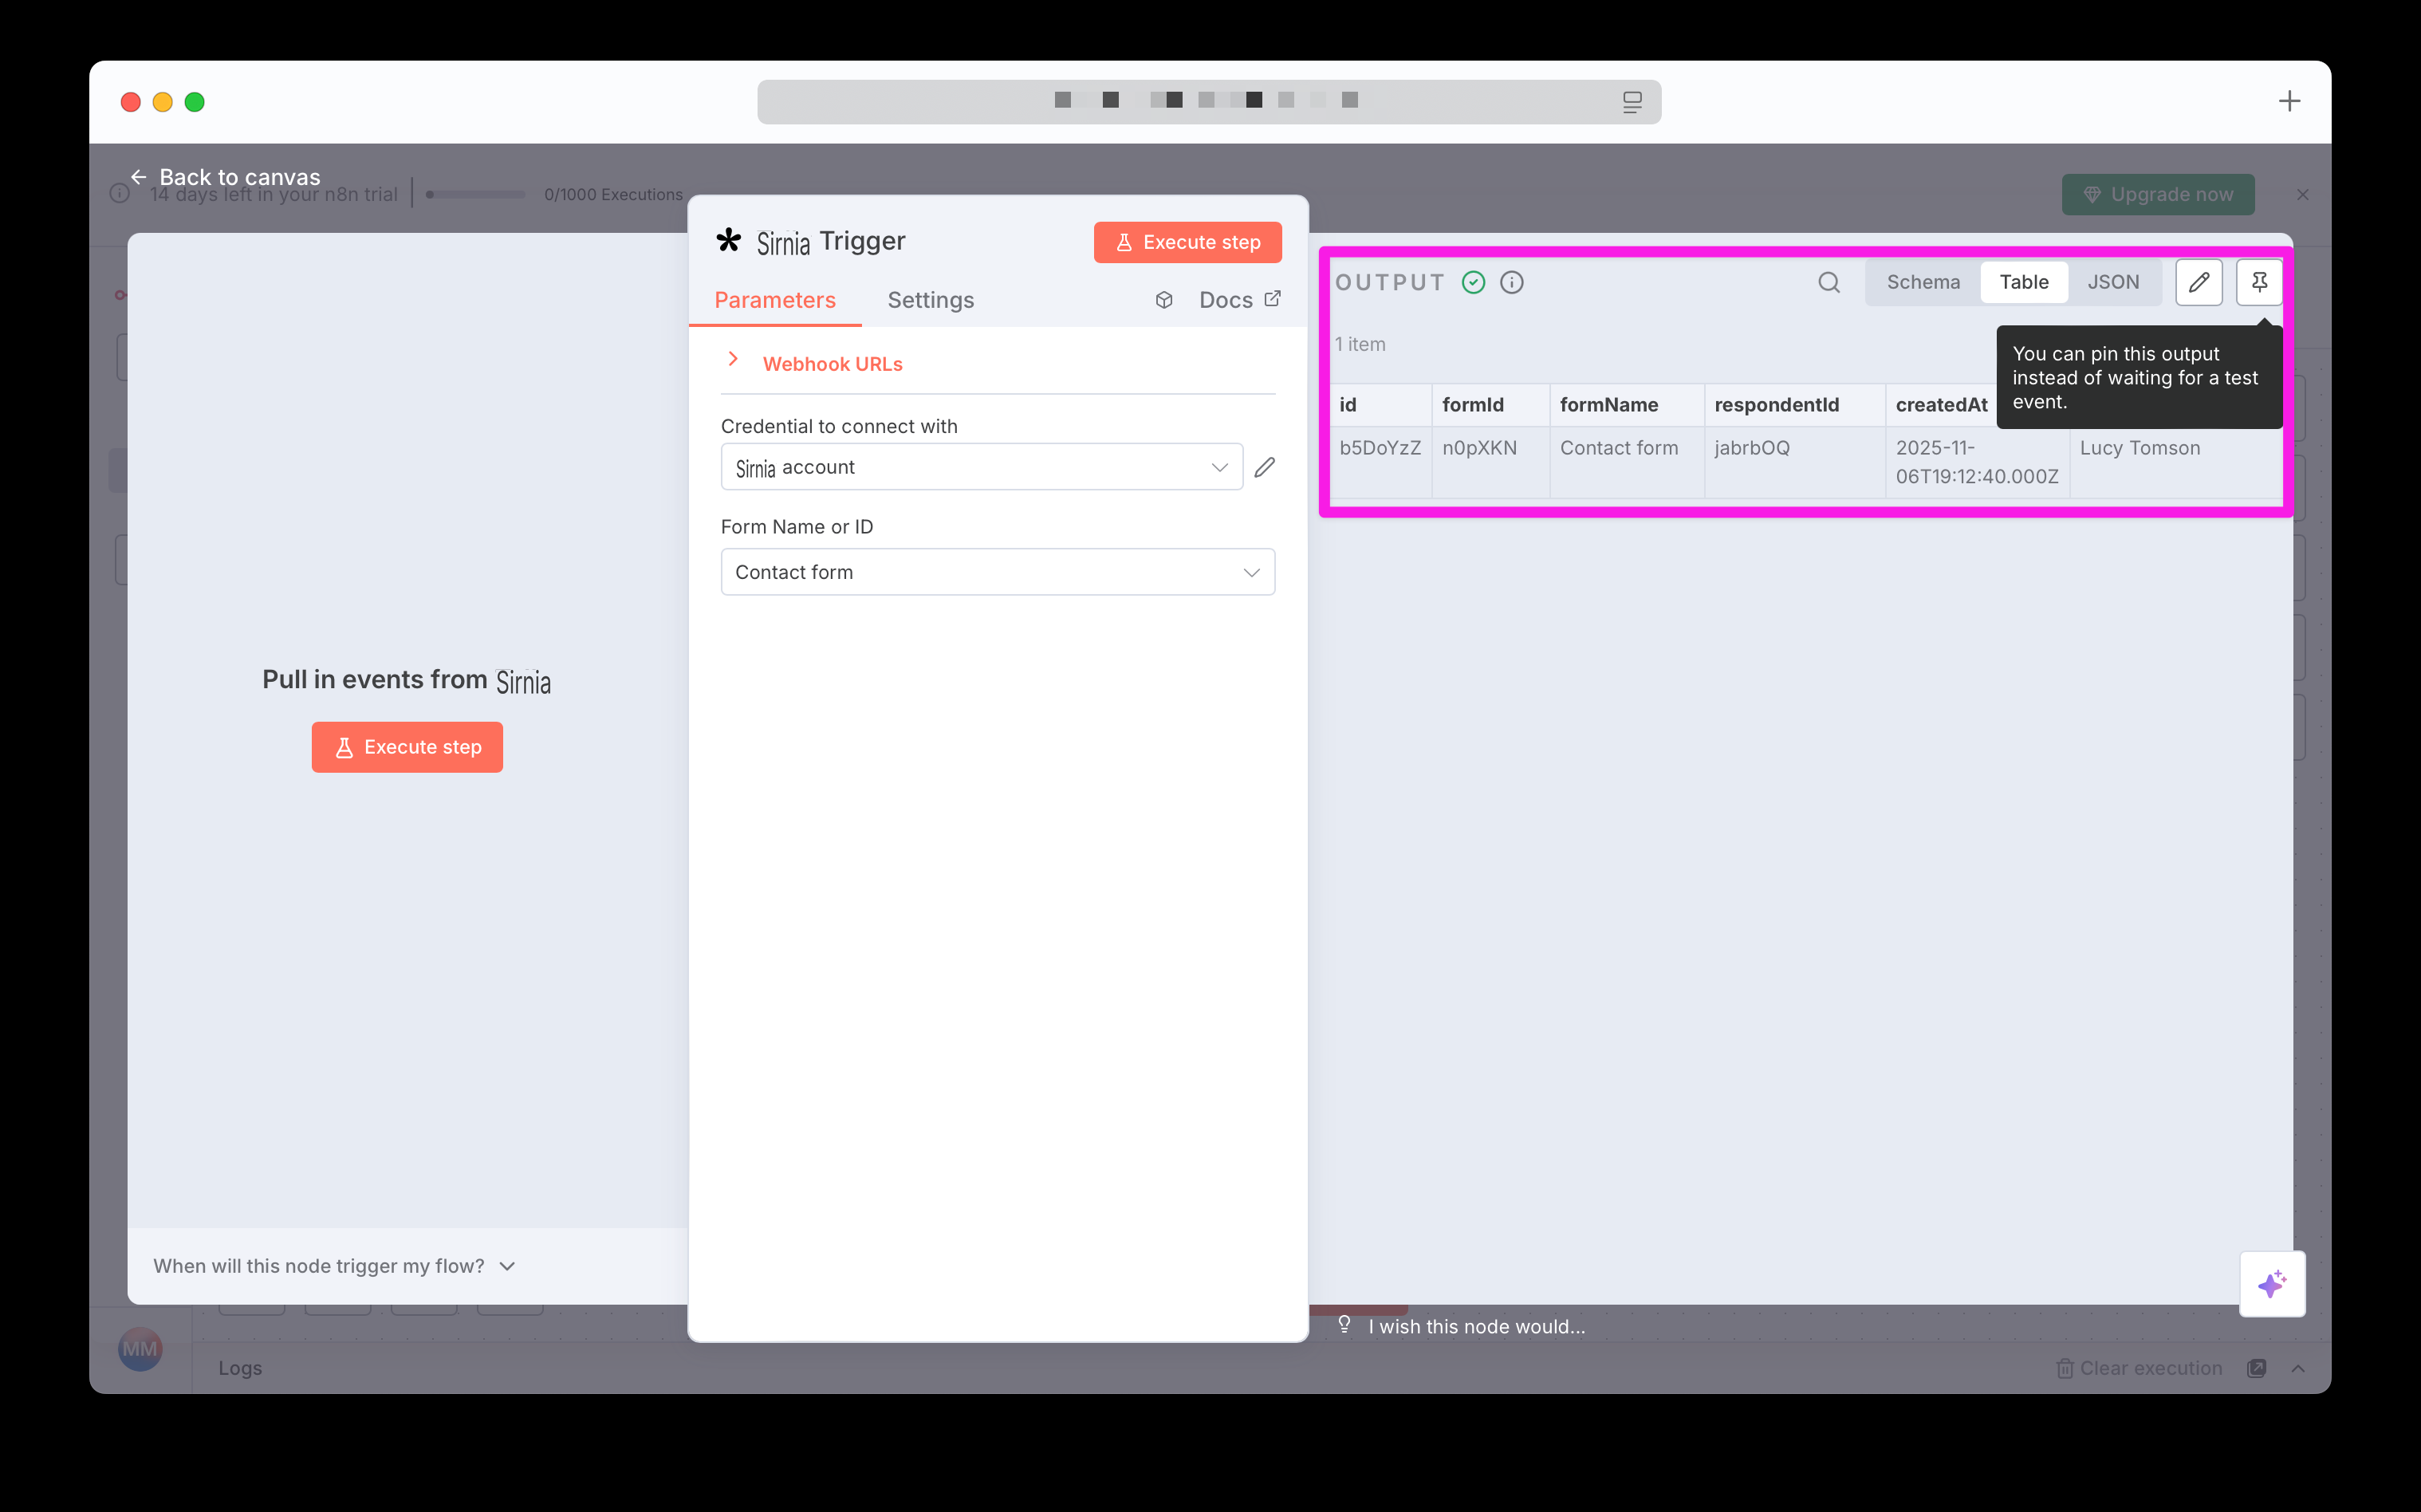This screenshot has width=2421, height=1512.
Task: Click the lightbulb feedback icon
Action: coord(1344,1325)
